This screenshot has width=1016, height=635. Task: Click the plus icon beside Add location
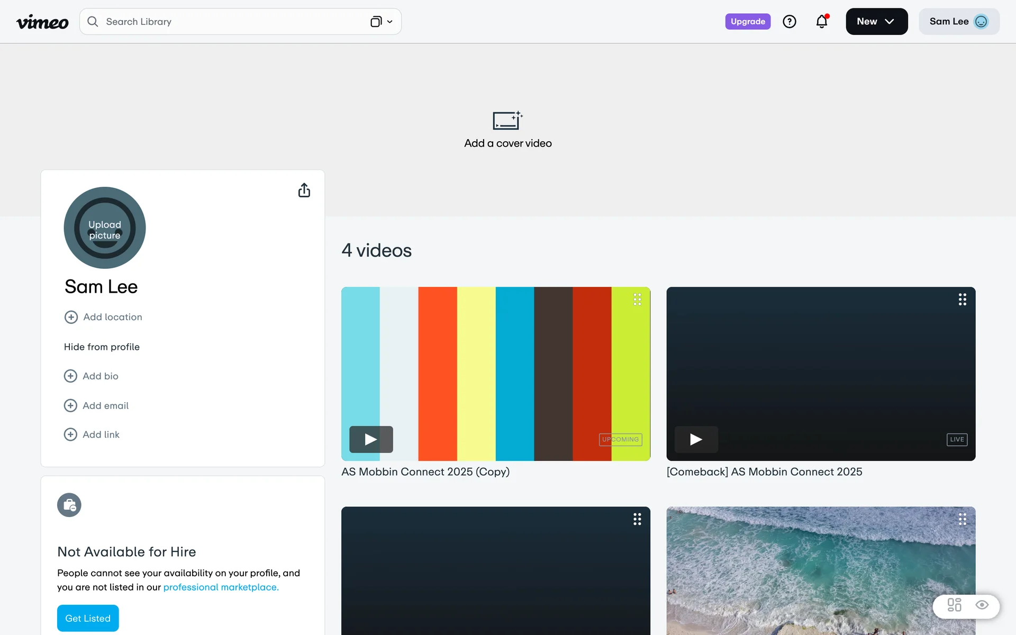pyautogui.click(x=71, y=317)
